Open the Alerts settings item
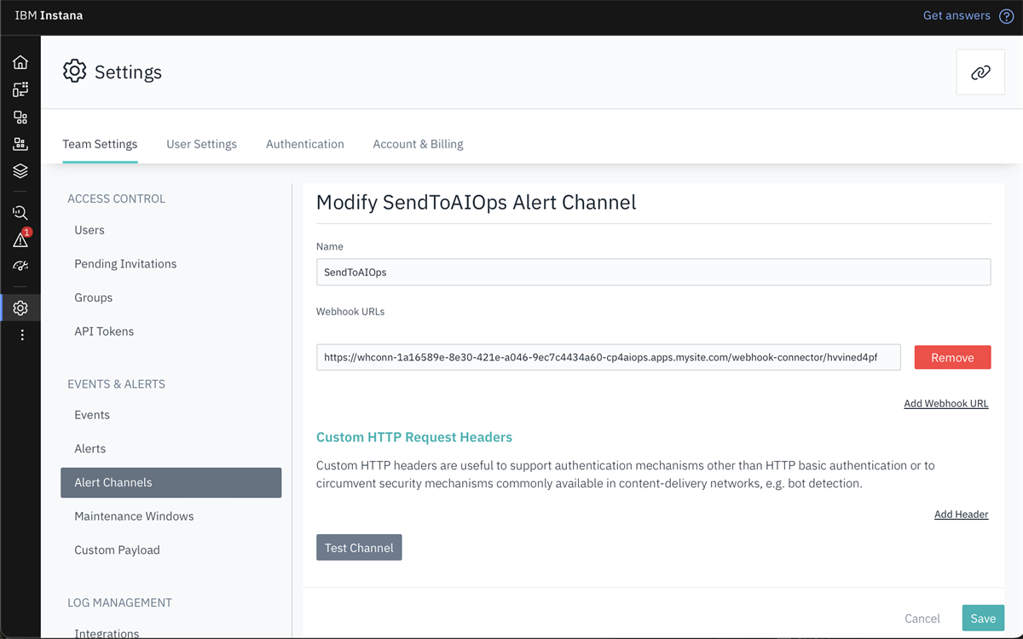 (90, 449)
